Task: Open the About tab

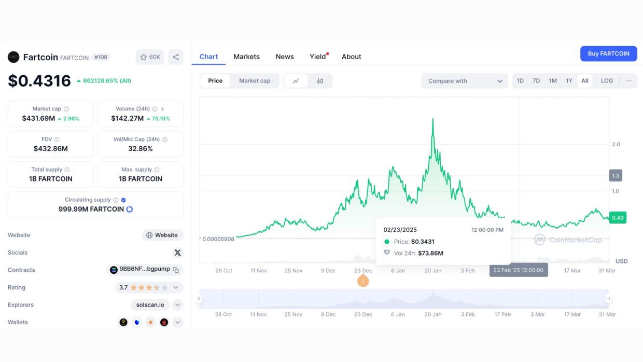Action: [x=351, y=57]
